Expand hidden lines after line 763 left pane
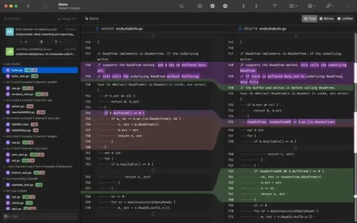 point(153,170)
